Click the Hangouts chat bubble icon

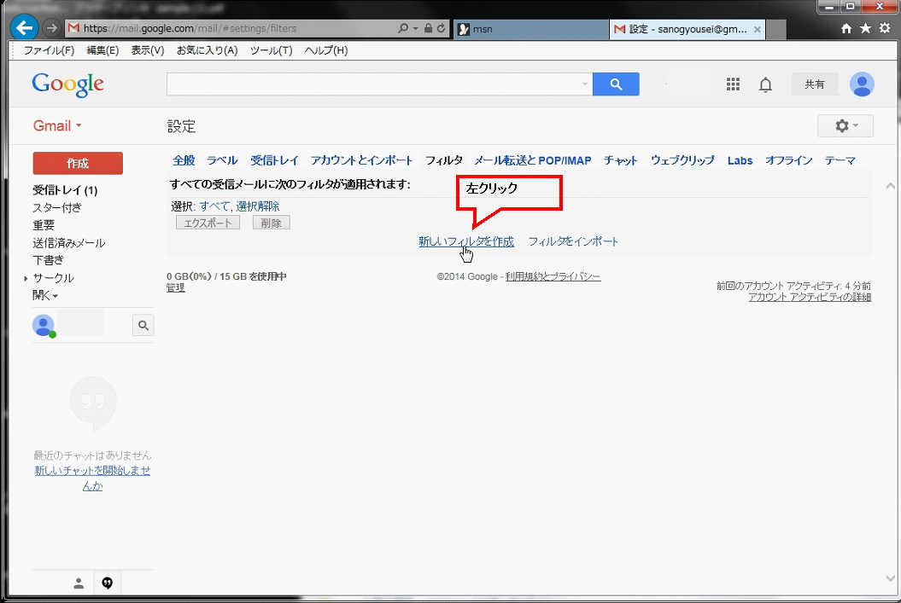(x=108, y=583)
